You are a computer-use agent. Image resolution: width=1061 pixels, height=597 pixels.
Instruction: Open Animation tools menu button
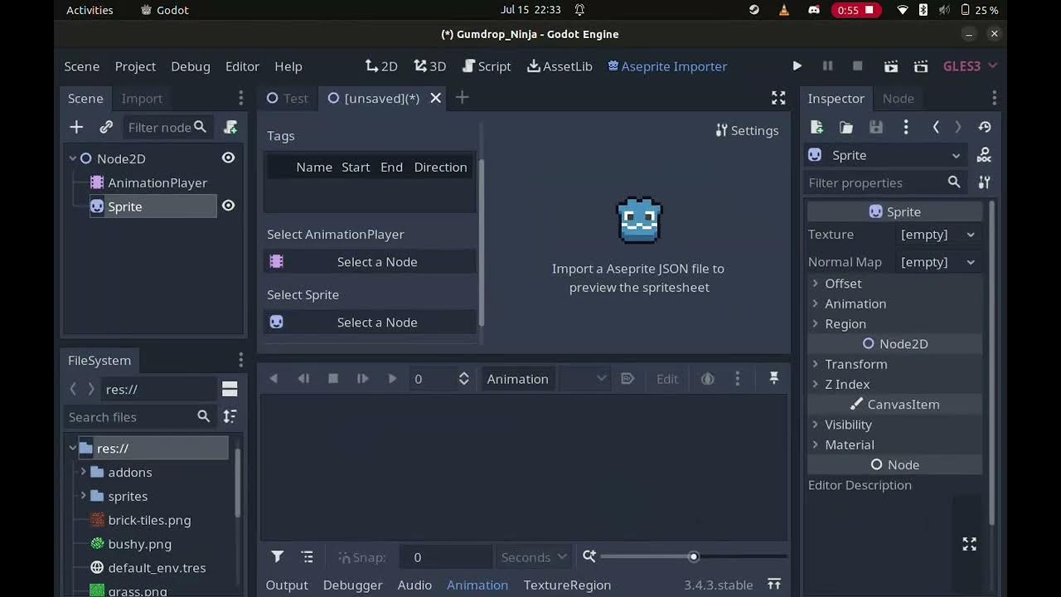[x=517, y=379]
